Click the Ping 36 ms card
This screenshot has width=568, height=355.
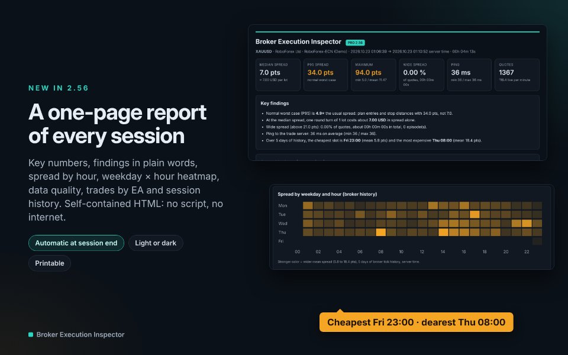(469, 75)
